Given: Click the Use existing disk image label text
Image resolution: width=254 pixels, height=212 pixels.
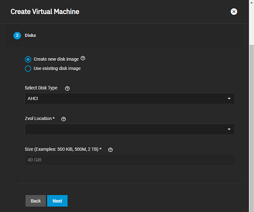Looking at the screenshot, I should (57, 69).
